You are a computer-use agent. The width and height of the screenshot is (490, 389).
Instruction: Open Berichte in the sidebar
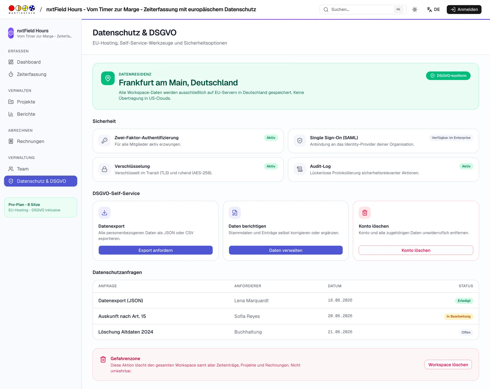tap(41, 114)
